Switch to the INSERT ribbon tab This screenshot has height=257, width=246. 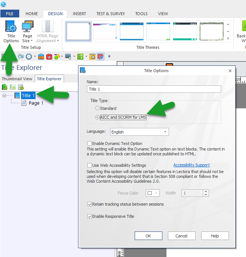pyautogui.click(x=80, y=14)
